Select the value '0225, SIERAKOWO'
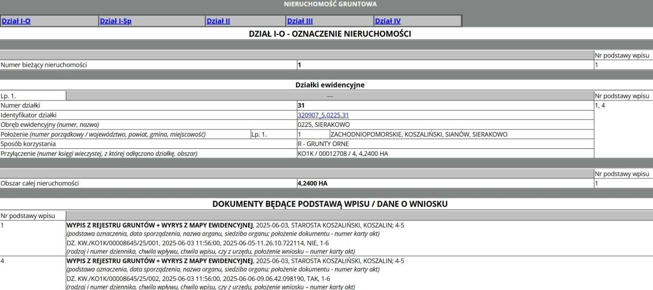Screen dimensions: 653x290 click(x=323, y=124)
